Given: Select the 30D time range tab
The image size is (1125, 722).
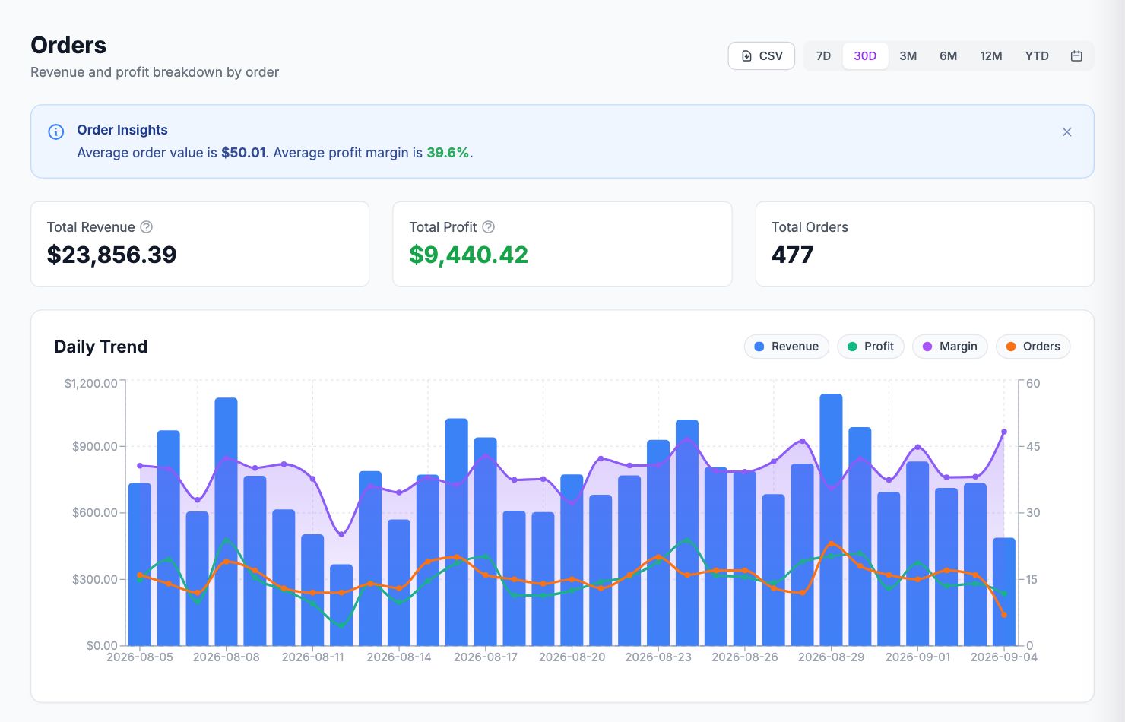Looking at the screenshot, I should pyautogui.click(x=865, y=56).
